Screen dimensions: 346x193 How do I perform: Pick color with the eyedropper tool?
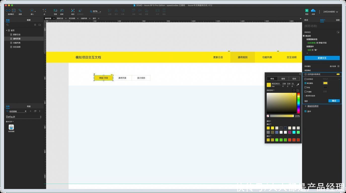click(298, 85)
